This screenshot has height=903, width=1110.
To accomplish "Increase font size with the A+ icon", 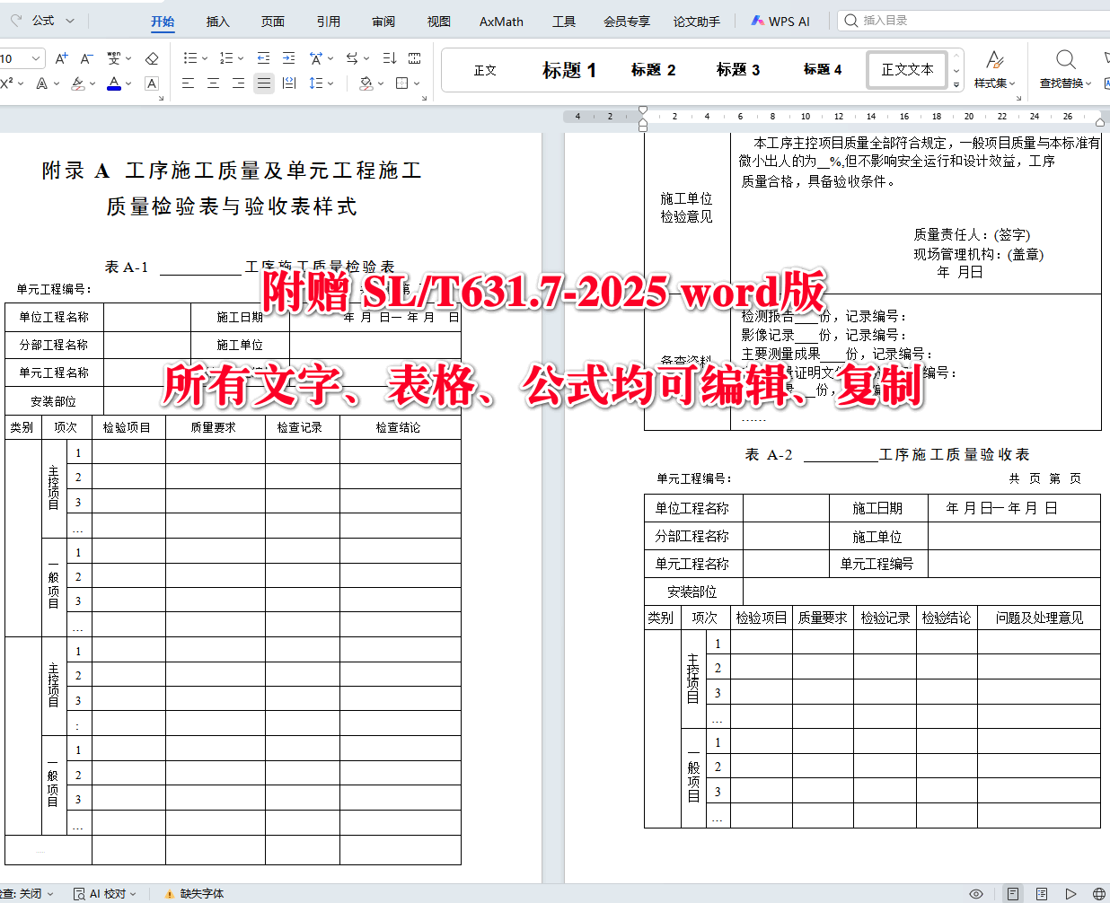I will click(61, 58).
